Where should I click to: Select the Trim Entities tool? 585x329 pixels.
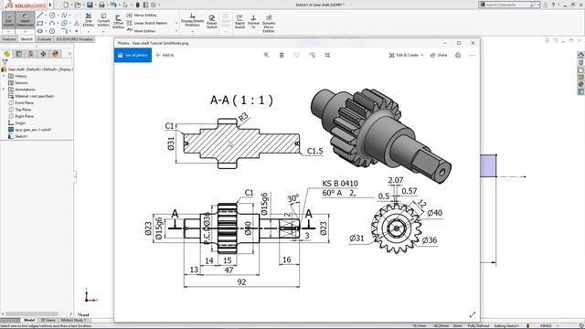tap(89, 20)
